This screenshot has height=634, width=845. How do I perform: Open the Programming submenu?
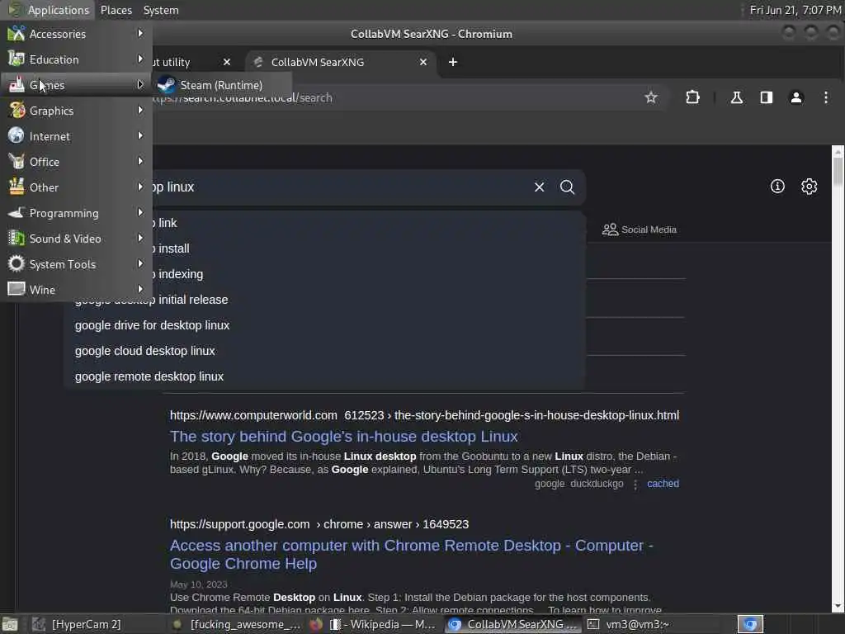(x=76, y=213)
